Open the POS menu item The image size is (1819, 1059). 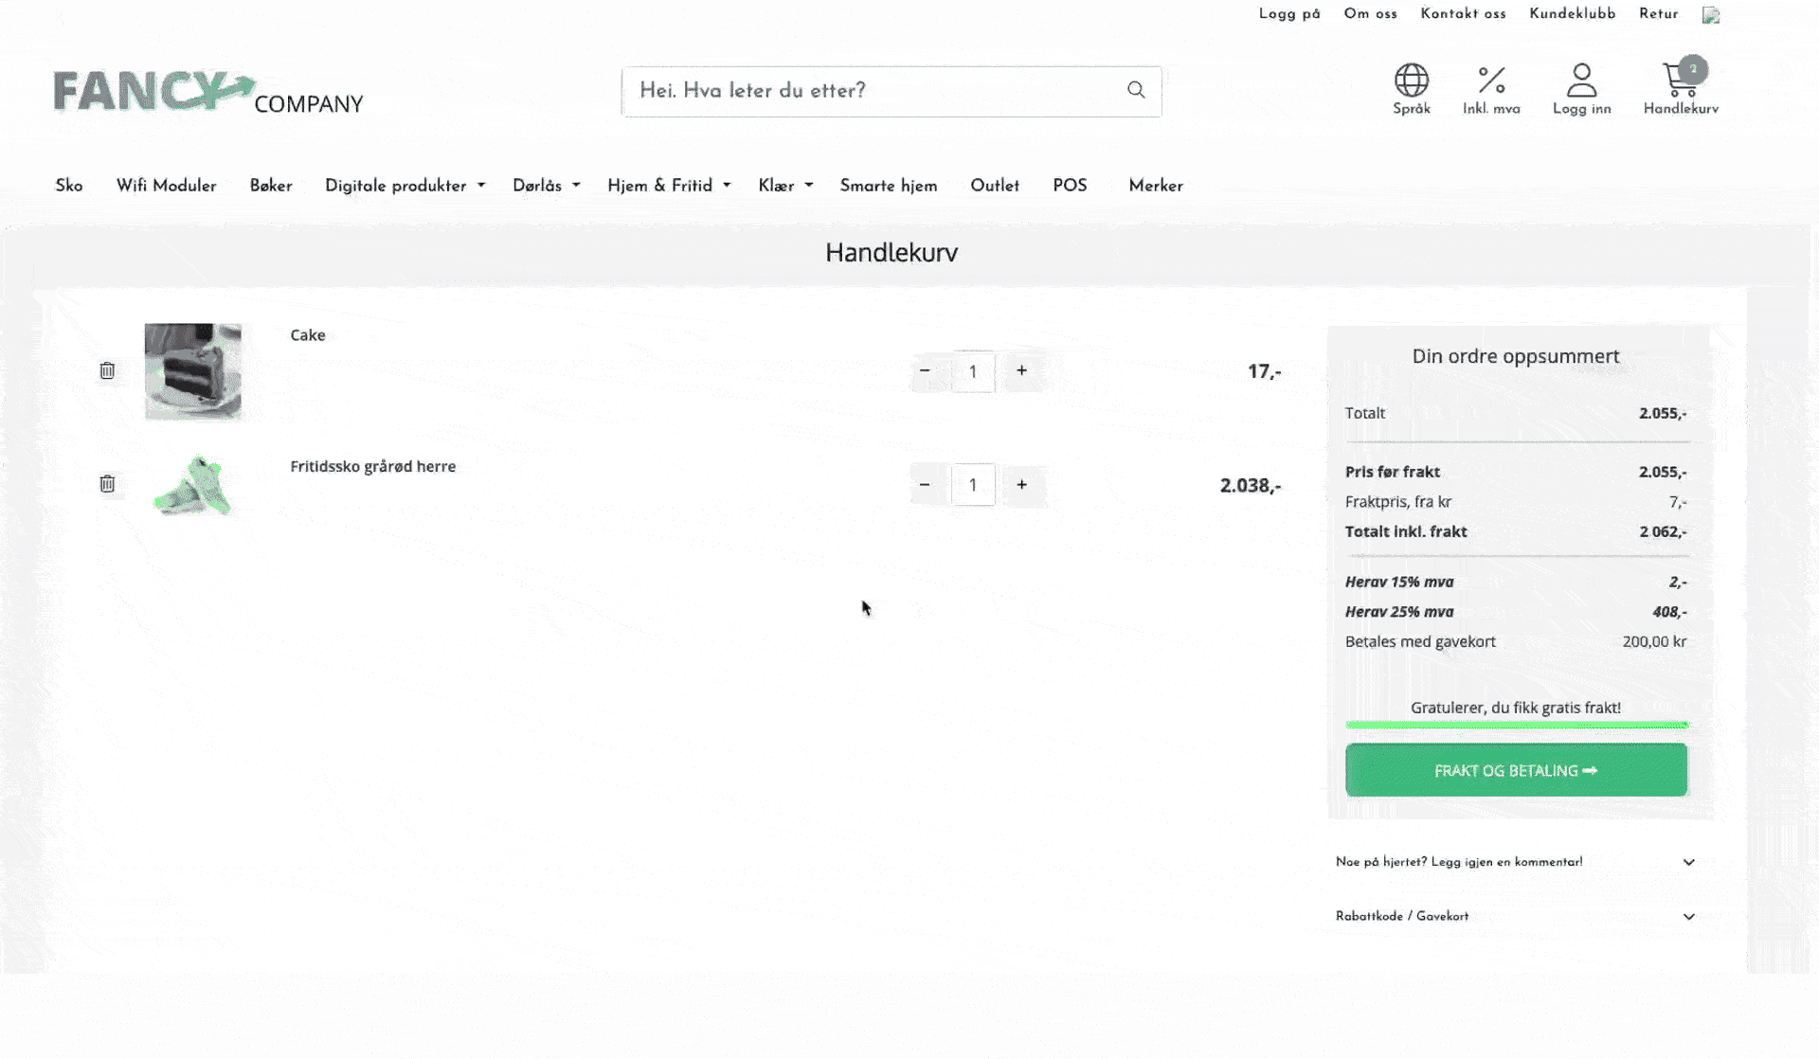click(1070, 186)
